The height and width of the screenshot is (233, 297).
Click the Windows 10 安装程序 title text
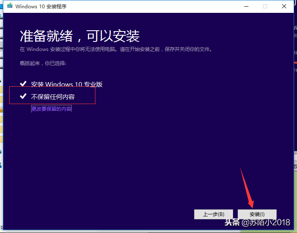tap(41, 7)
